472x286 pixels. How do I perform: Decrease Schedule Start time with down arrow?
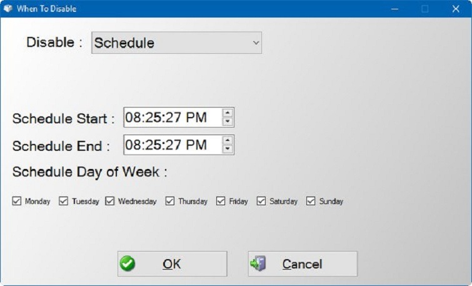tap(228, 122)
